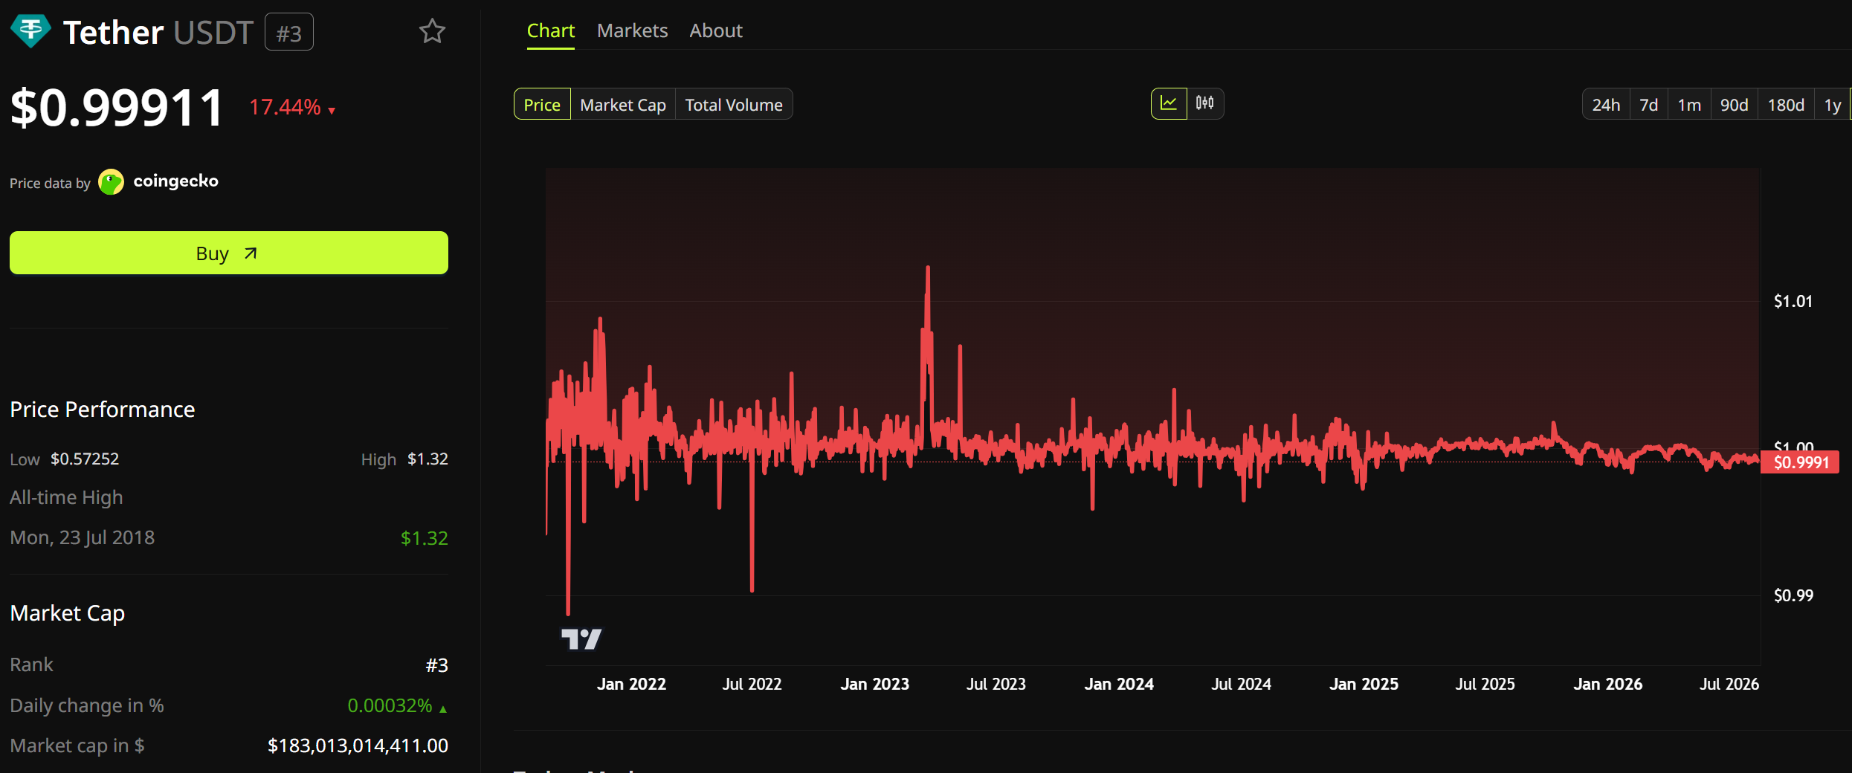
Task: Click the Low $0.57252 value
Action: click(x=85, y=459)
